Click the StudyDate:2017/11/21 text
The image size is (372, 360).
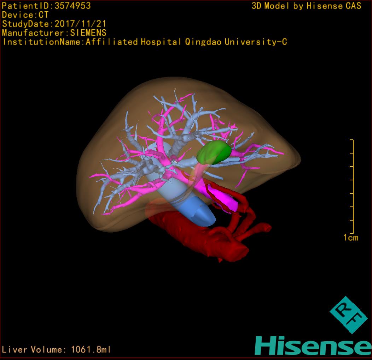pyautogui.click(x=54, y=24)
